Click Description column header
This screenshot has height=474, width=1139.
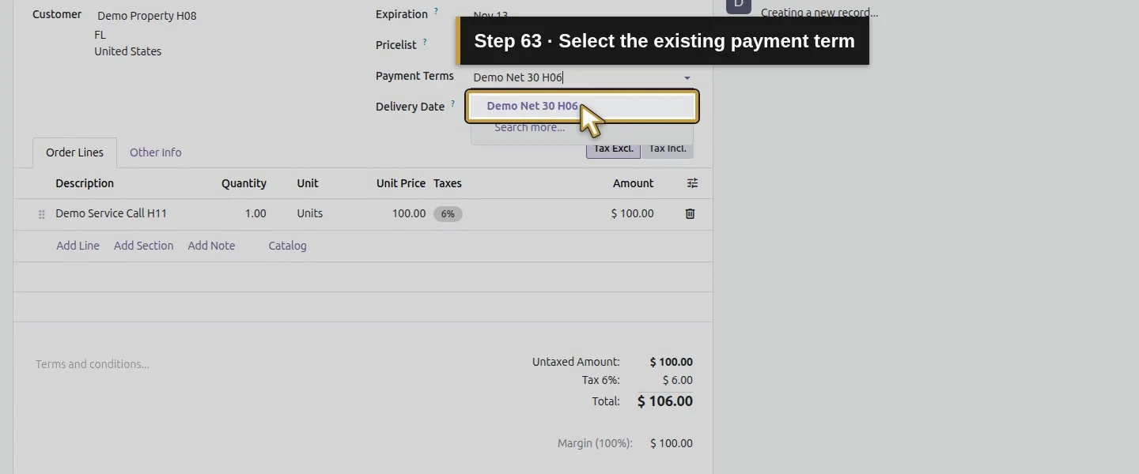85,183
